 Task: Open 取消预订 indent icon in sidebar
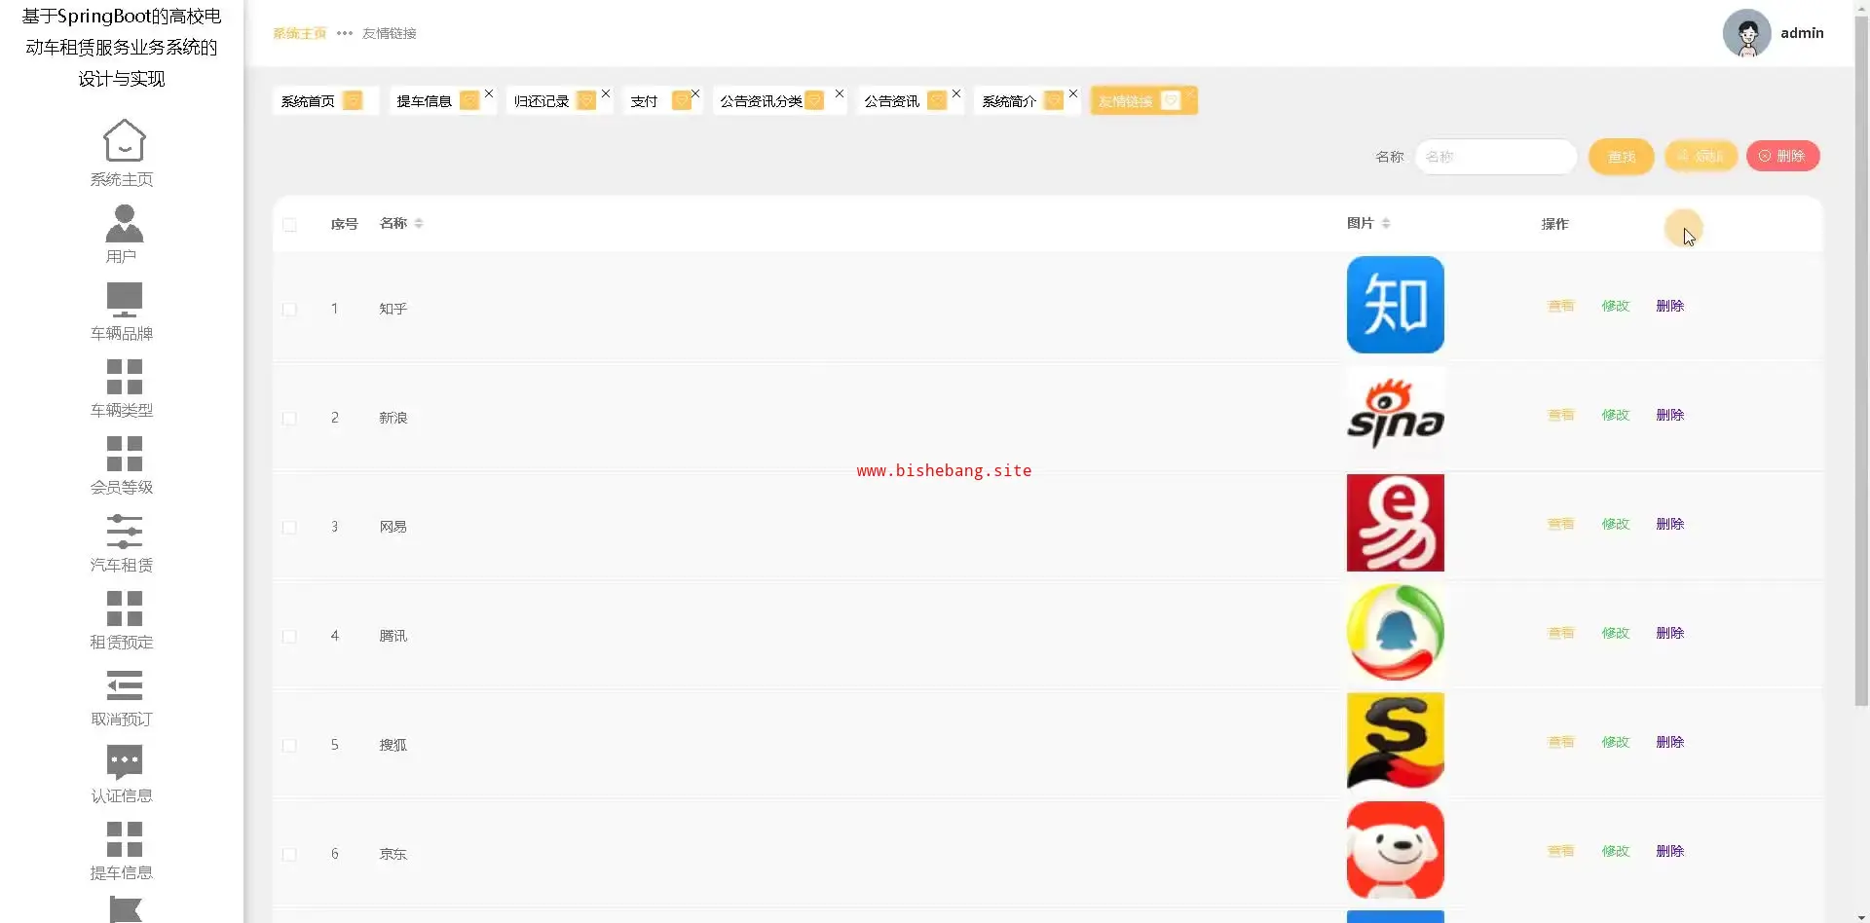pyautogui.click(x=124, y=685)
